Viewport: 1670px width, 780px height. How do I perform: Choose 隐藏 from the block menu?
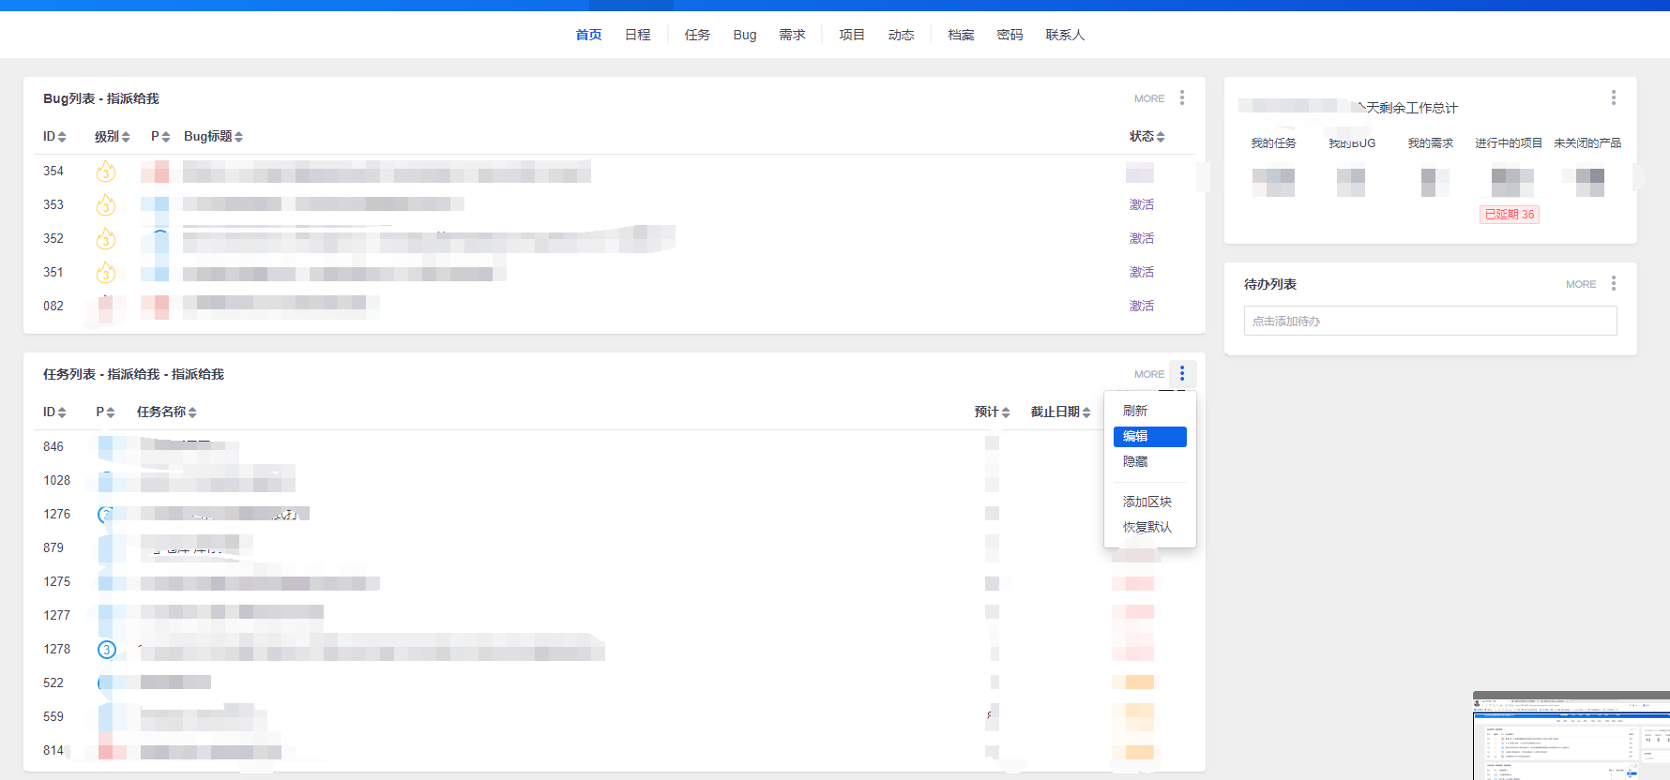1150,461
